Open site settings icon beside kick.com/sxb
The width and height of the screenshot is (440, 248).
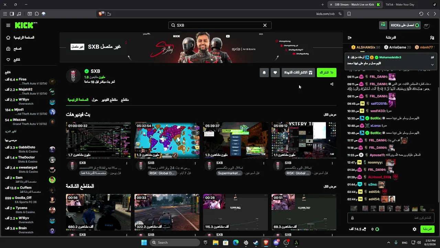pyautogui.click(x=340, y=14)
